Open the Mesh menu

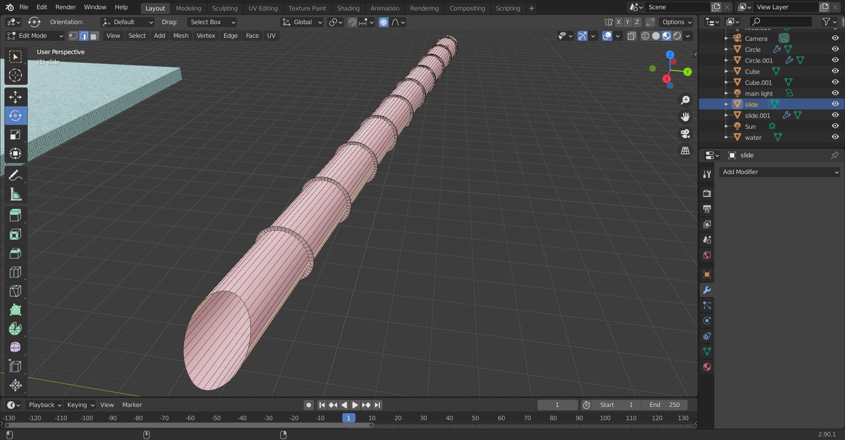[180, 36]
